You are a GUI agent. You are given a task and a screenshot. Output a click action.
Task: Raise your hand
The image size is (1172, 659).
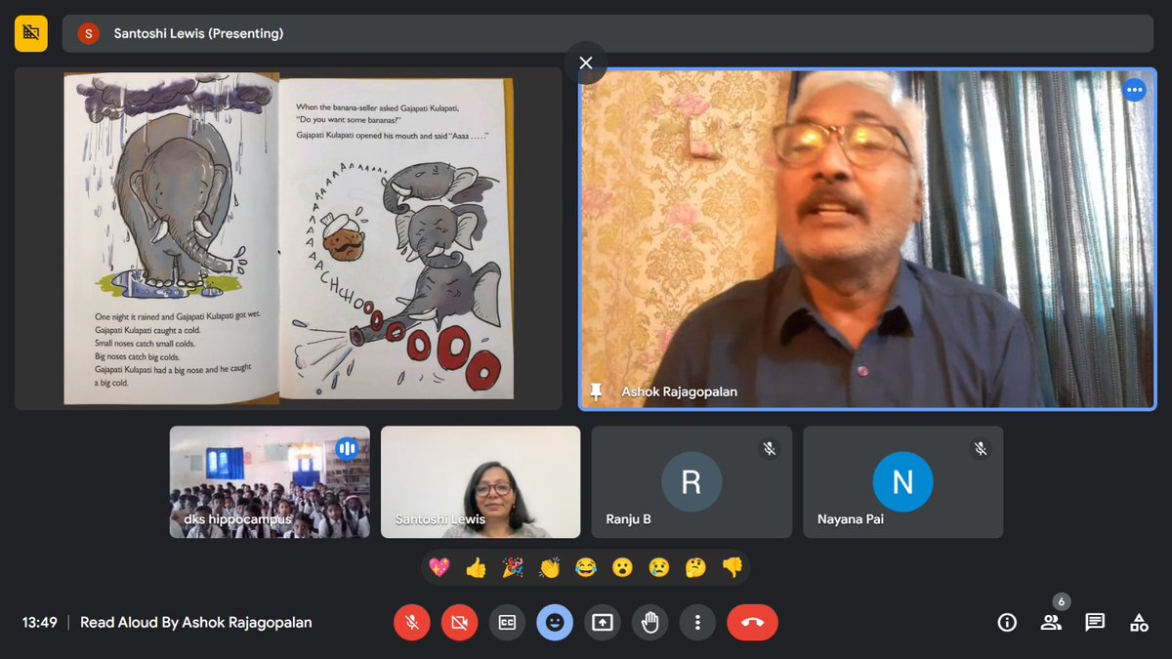(649, 622)
